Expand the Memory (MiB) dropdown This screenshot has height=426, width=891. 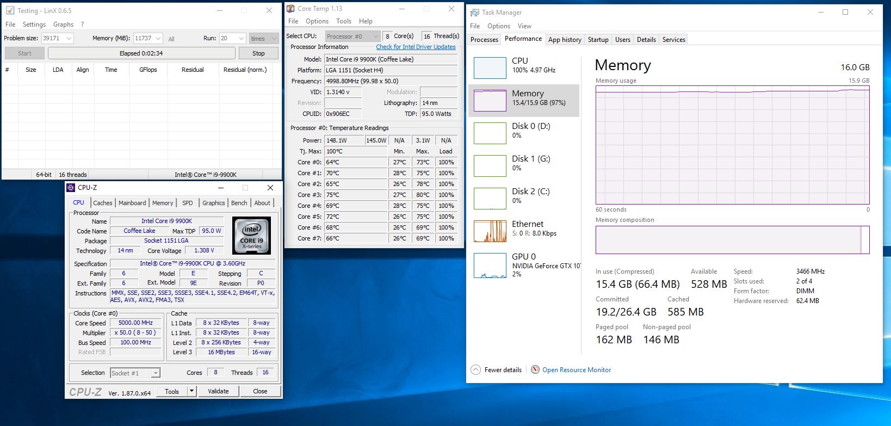158,39
